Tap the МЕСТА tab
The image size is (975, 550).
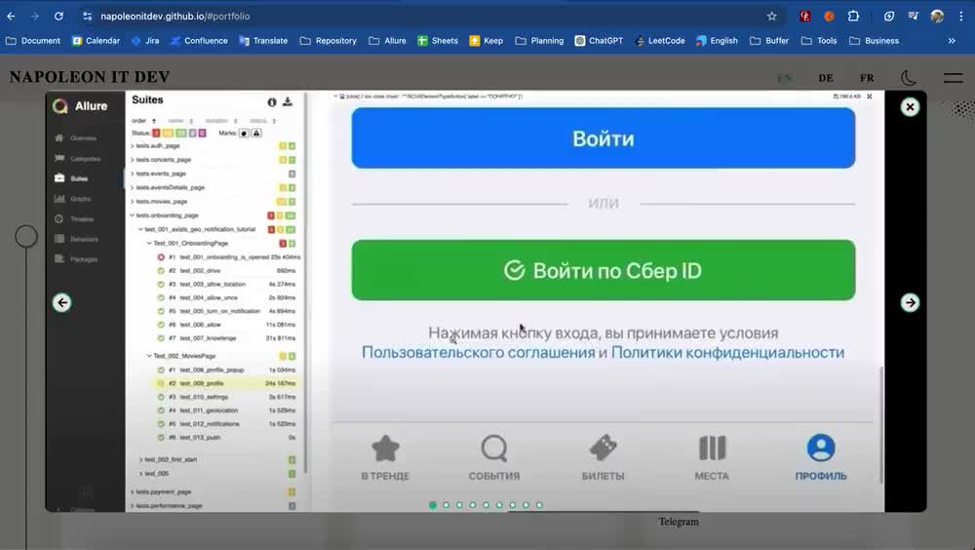coord(712,458)
